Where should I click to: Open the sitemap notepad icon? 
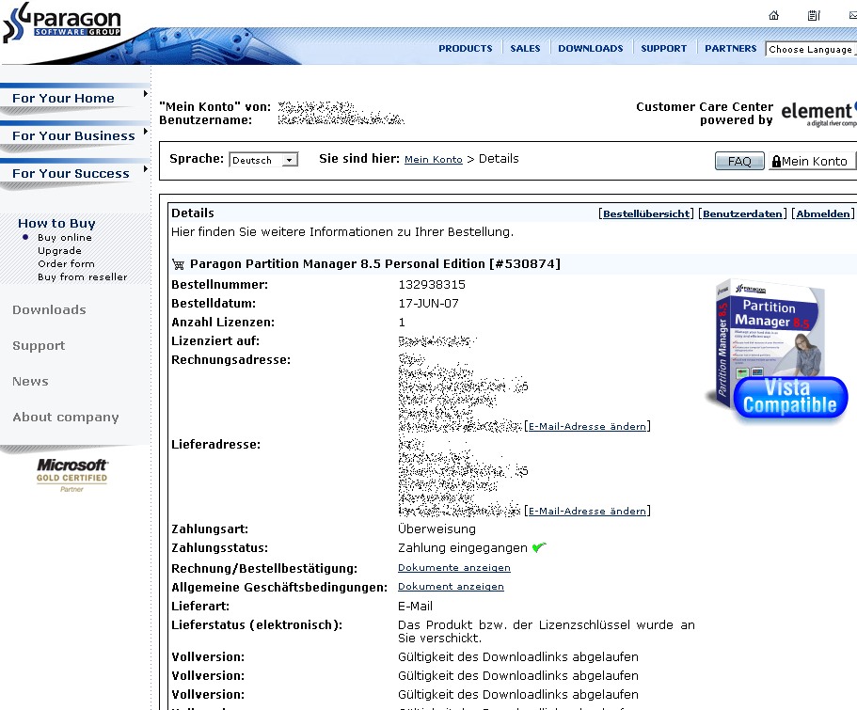click(x=814, y=15)
